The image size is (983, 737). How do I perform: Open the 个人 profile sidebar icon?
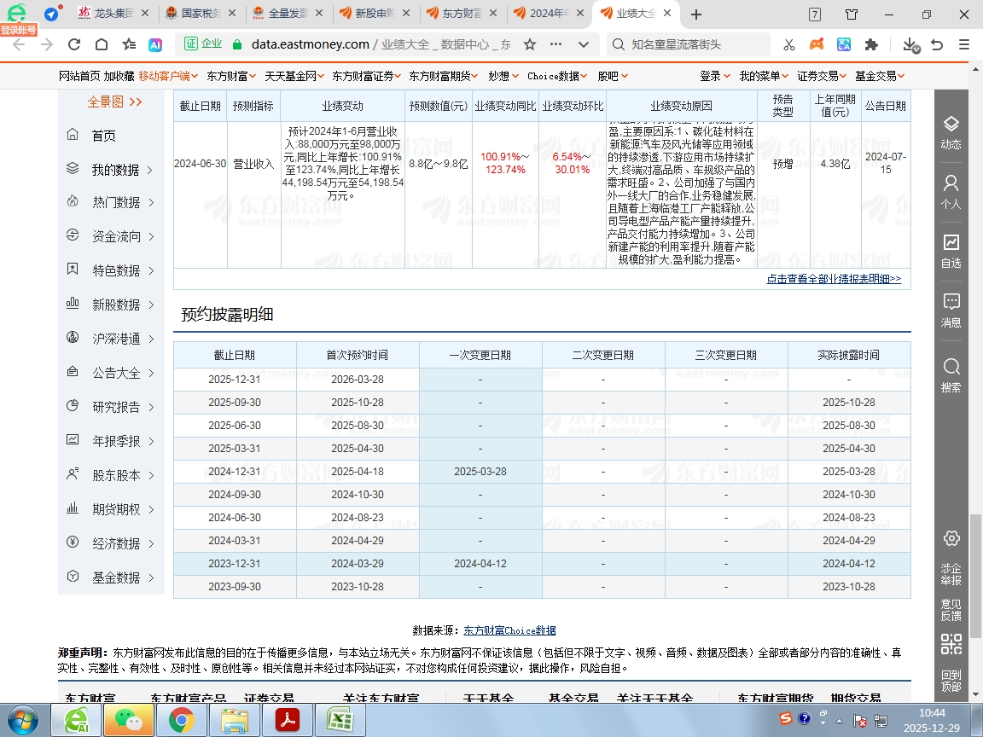[951, 193]
